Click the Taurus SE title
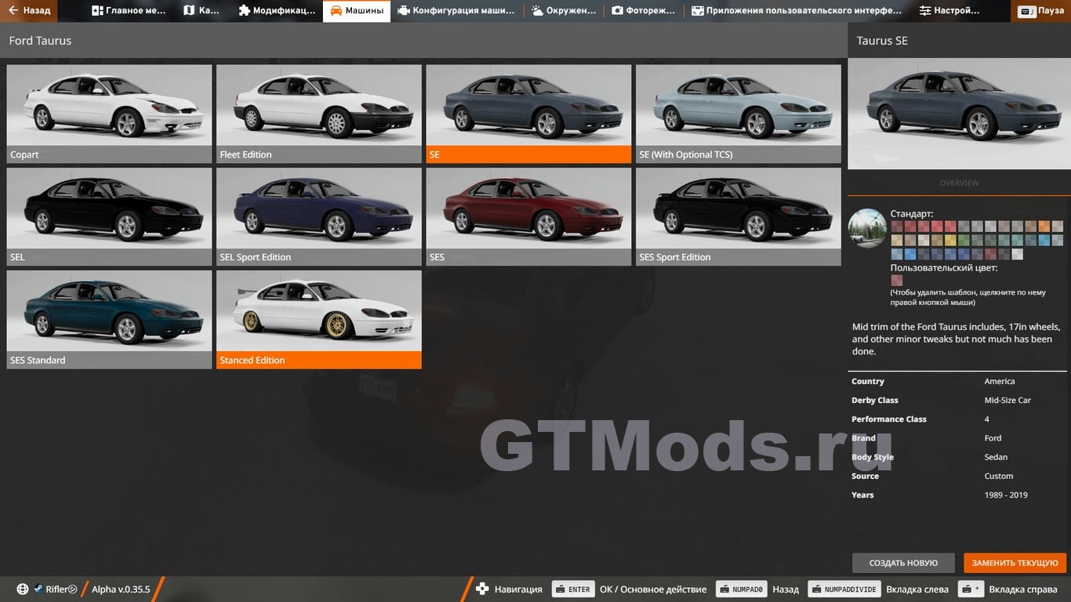Screen dimensions: 1071x602 882,41
